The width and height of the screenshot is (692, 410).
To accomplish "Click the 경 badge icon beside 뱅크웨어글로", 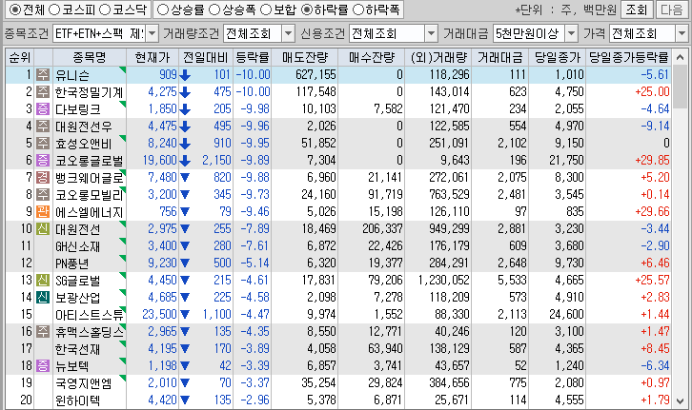I will 43,177.
